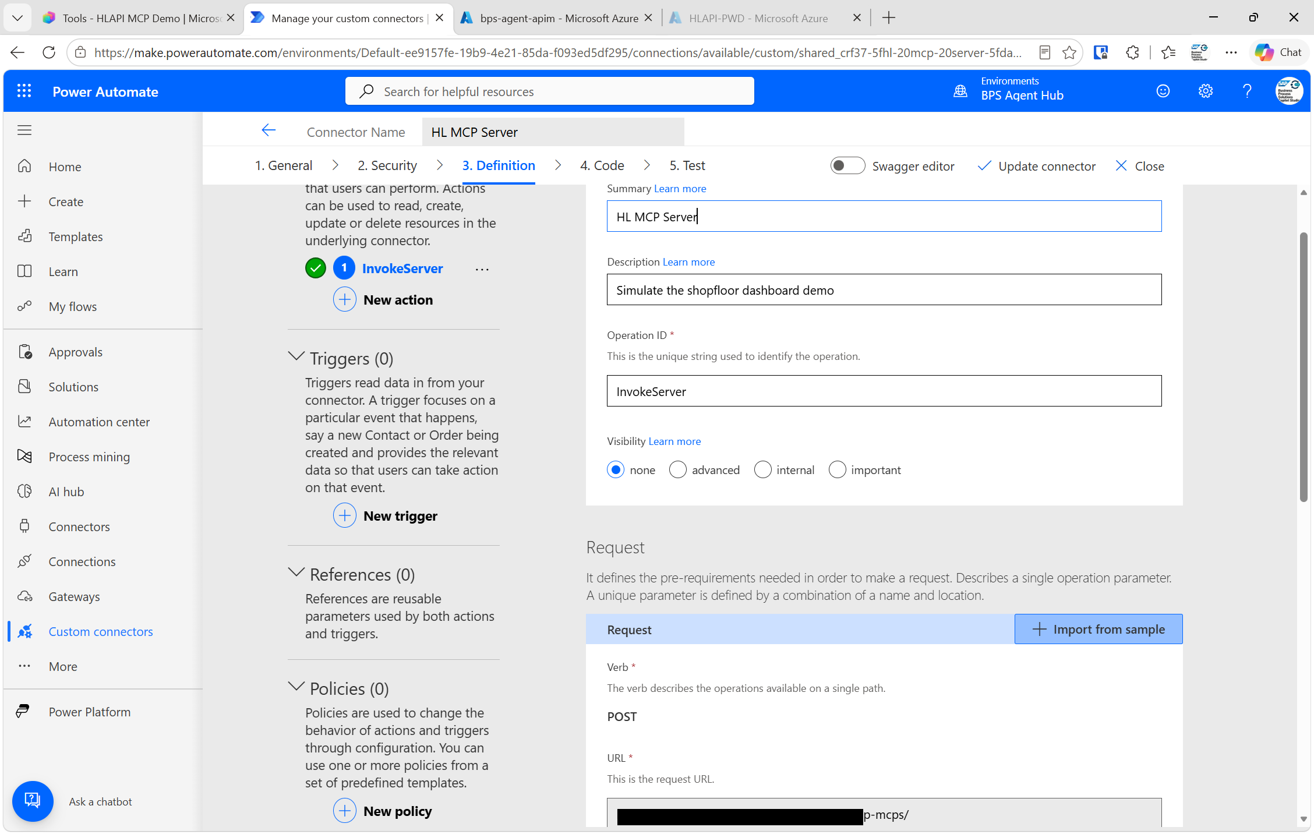Go back using the blue arrow beside Connector Name

pos(269,130)
